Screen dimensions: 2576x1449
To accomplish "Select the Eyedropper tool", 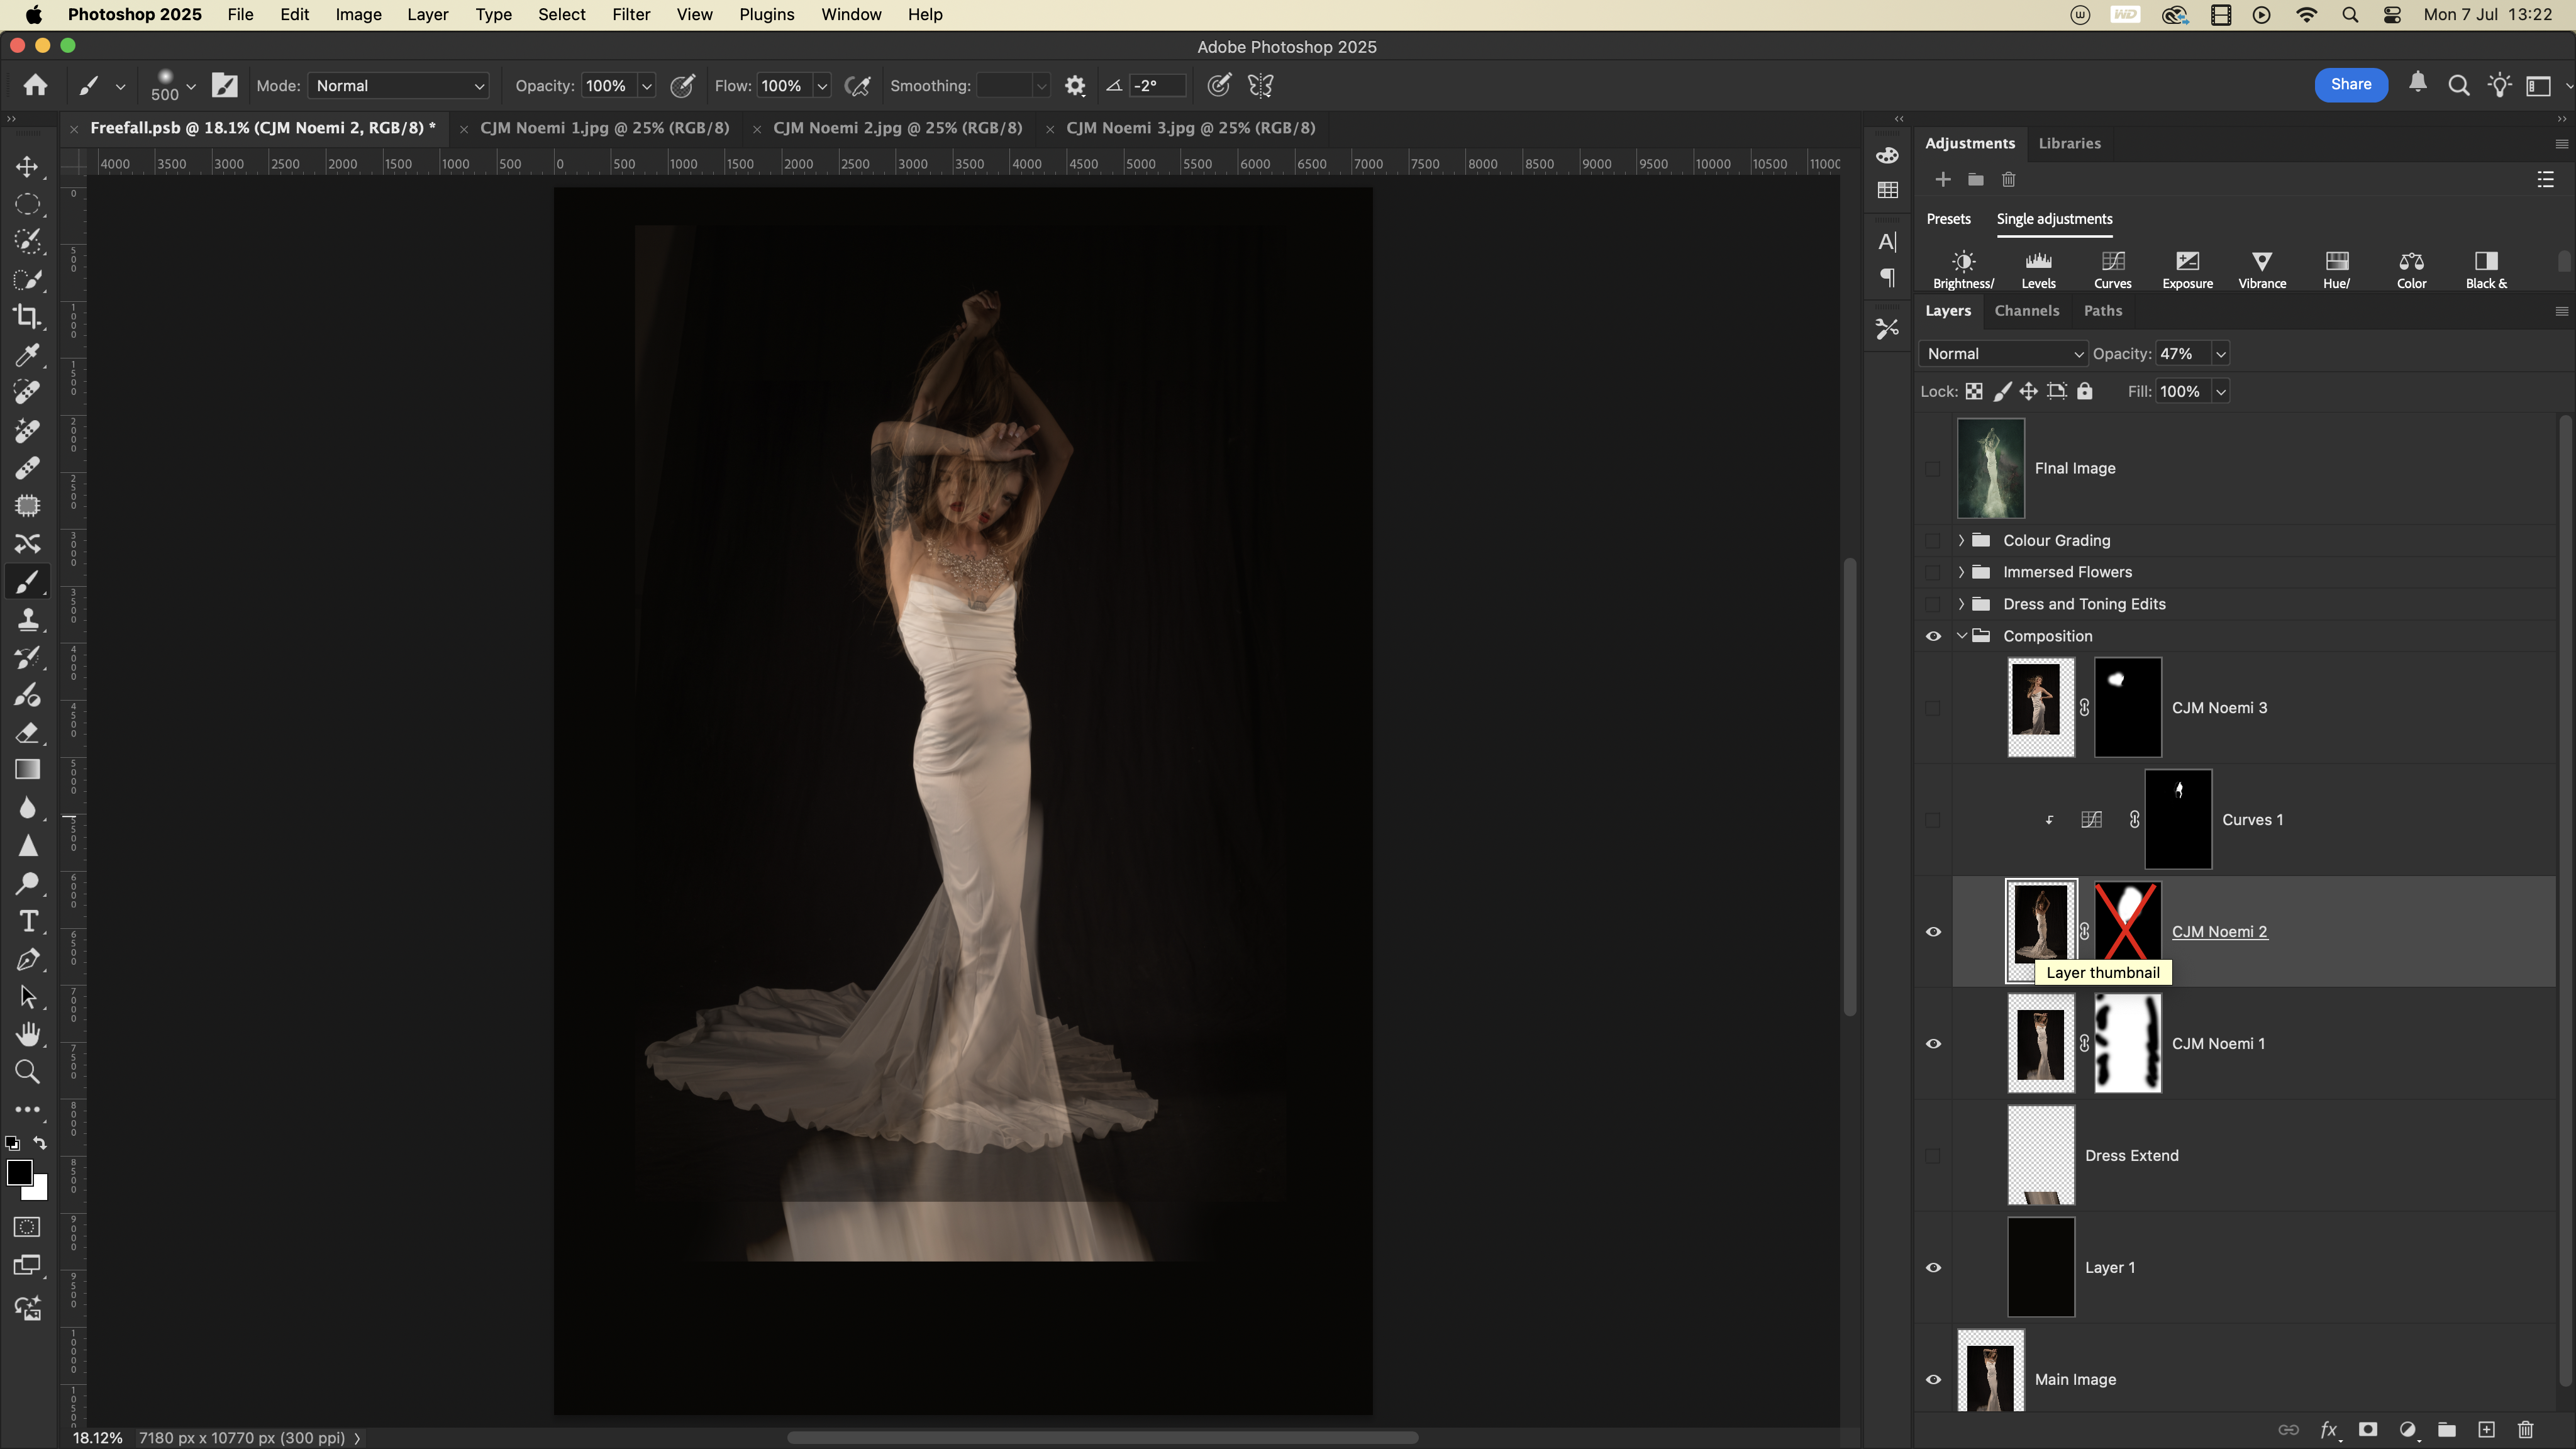I will pos(27,355).
